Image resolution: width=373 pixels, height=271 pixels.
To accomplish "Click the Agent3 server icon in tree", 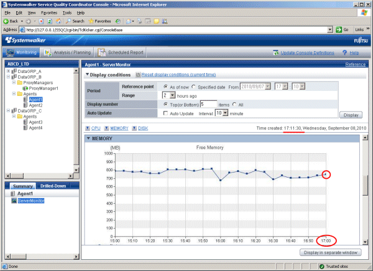I will click(x=25, y=122).
